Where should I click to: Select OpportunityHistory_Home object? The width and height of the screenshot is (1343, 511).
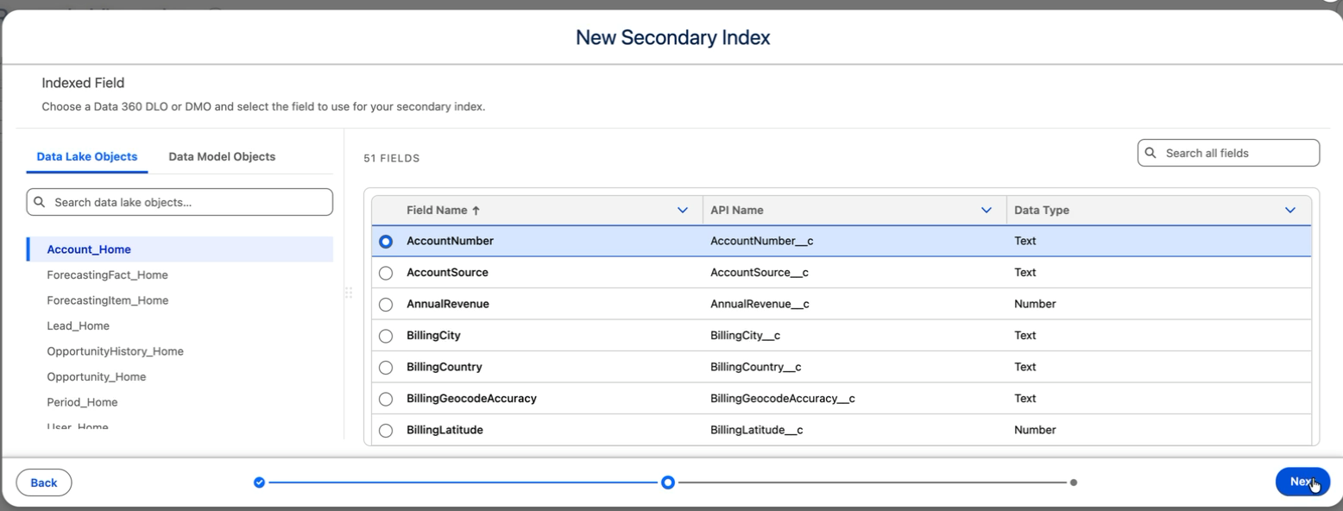pos(115,351)
